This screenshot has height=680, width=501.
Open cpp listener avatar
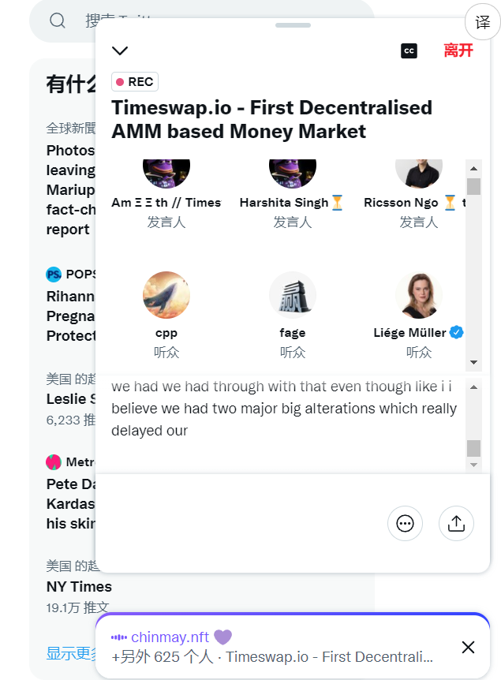coord(166,295)
